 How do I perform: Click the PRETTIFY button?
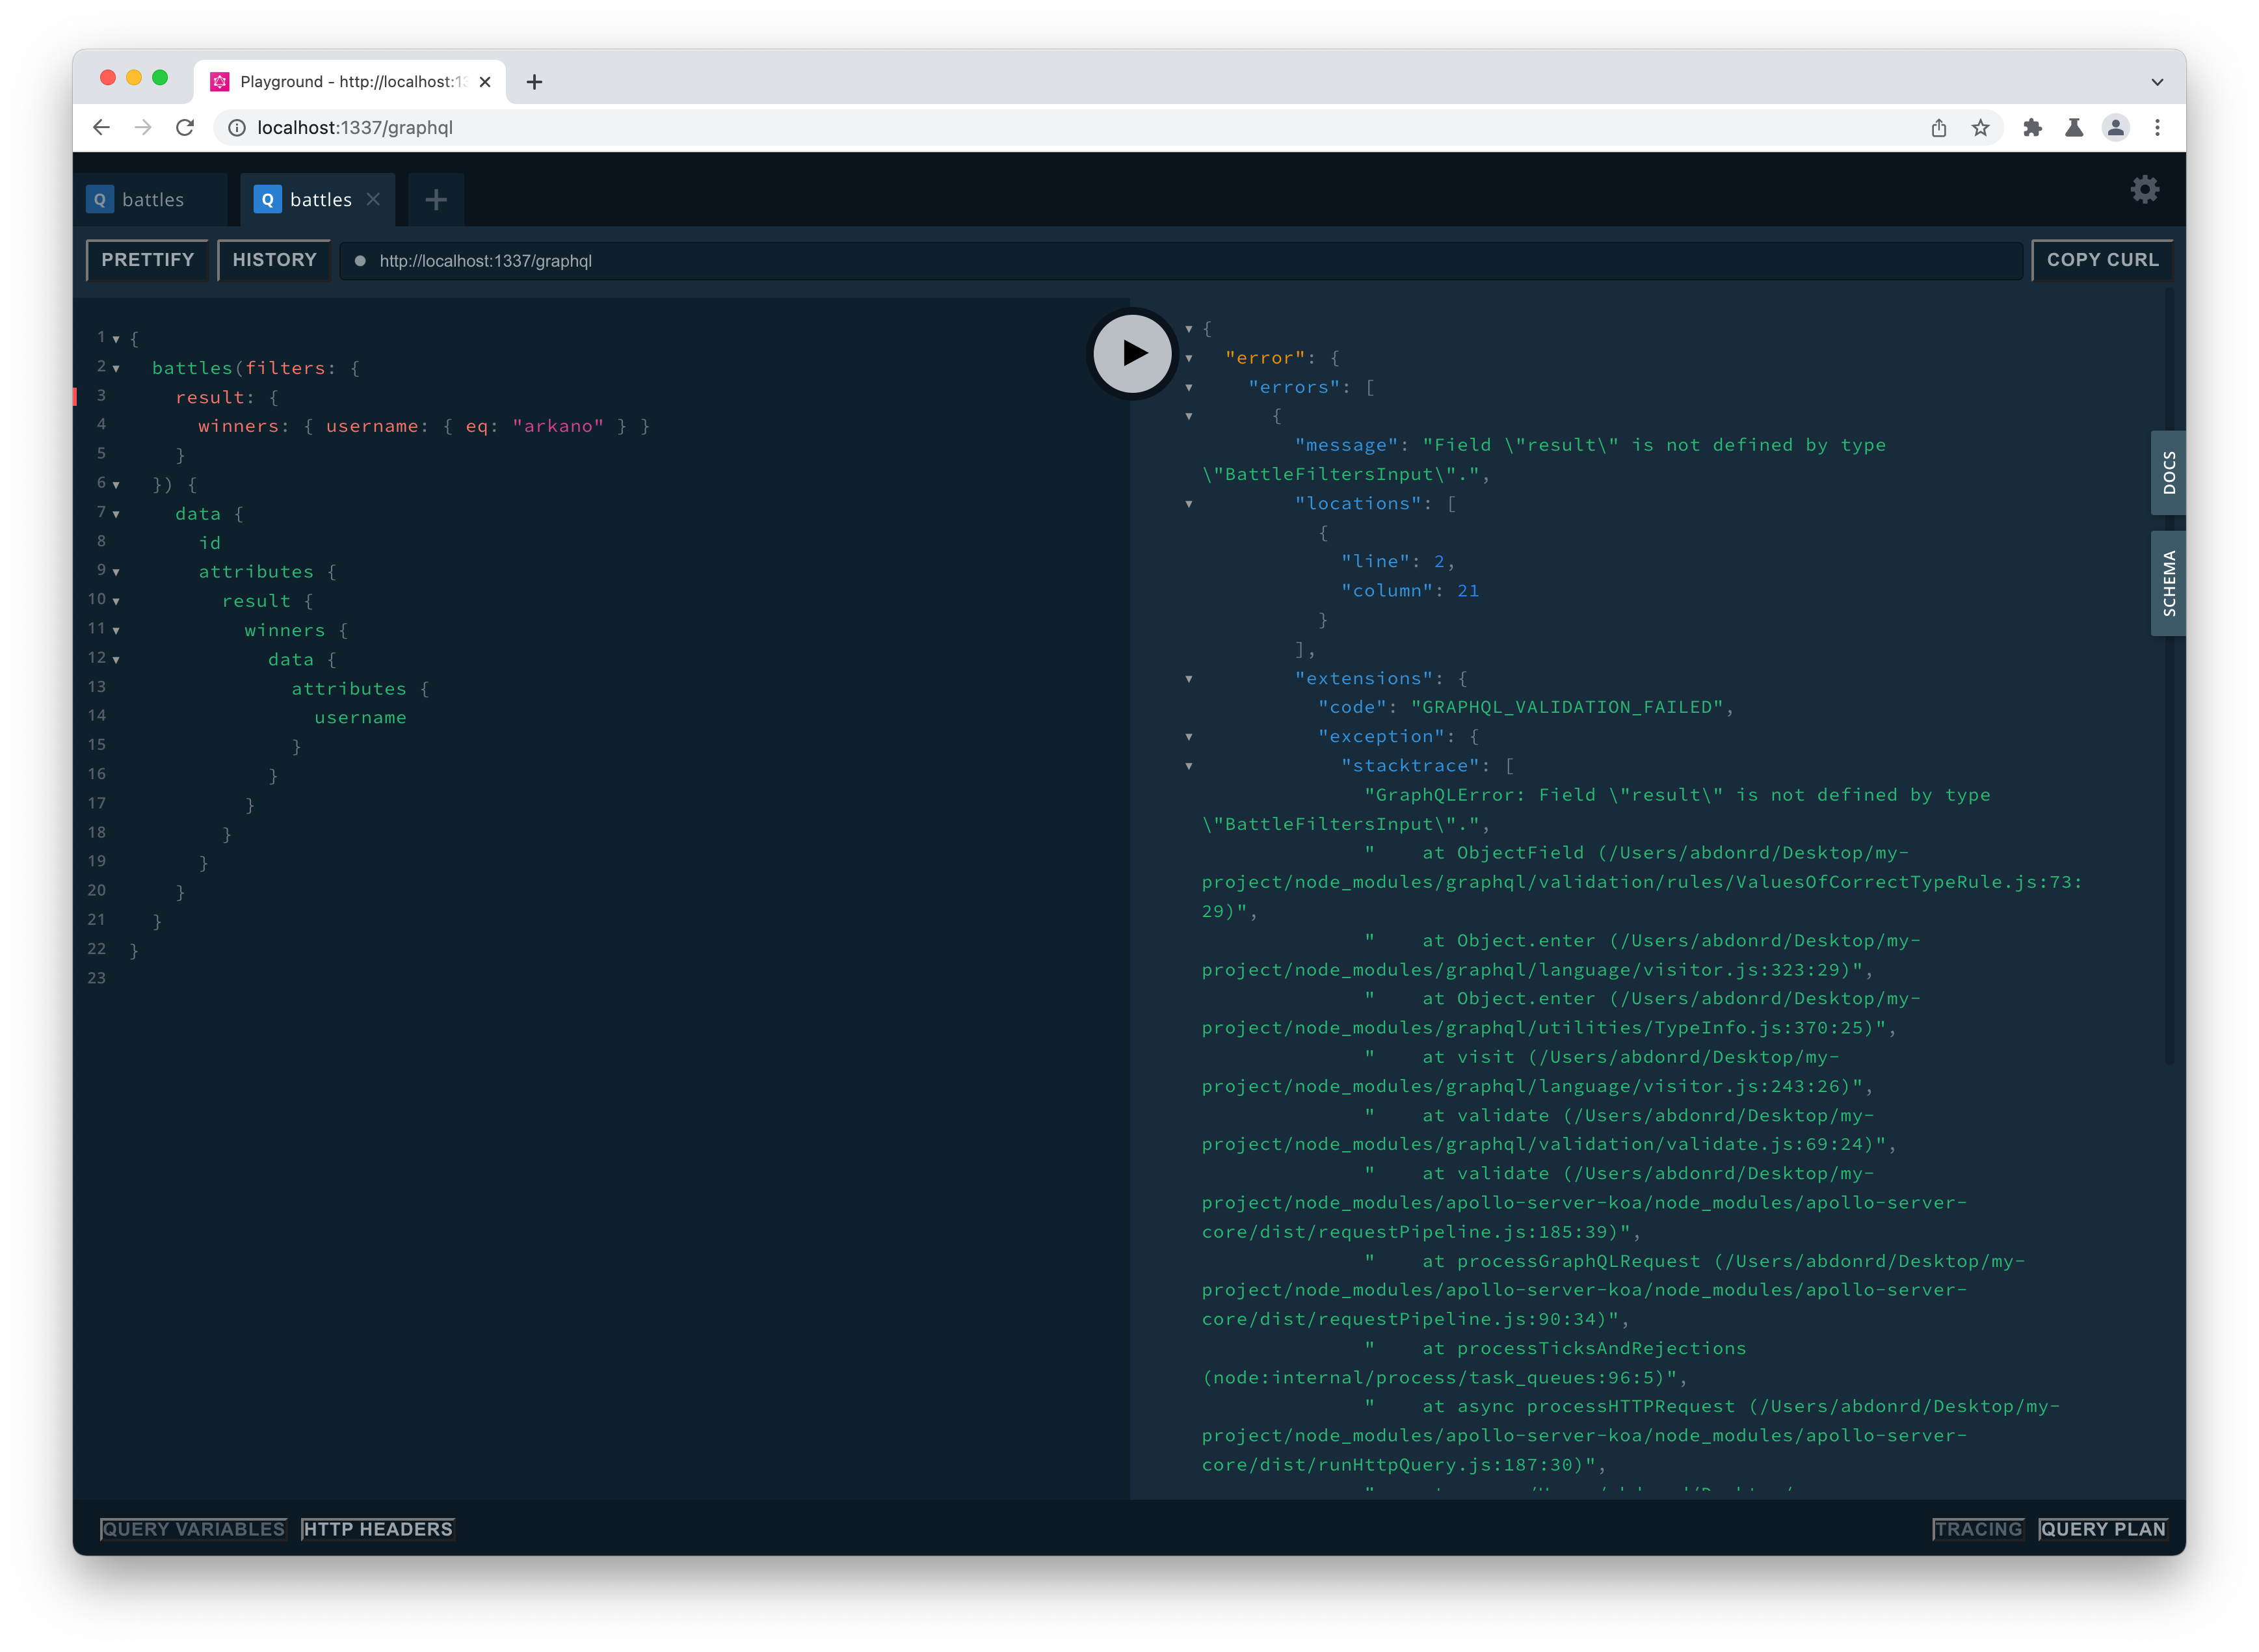coord(147,260)
